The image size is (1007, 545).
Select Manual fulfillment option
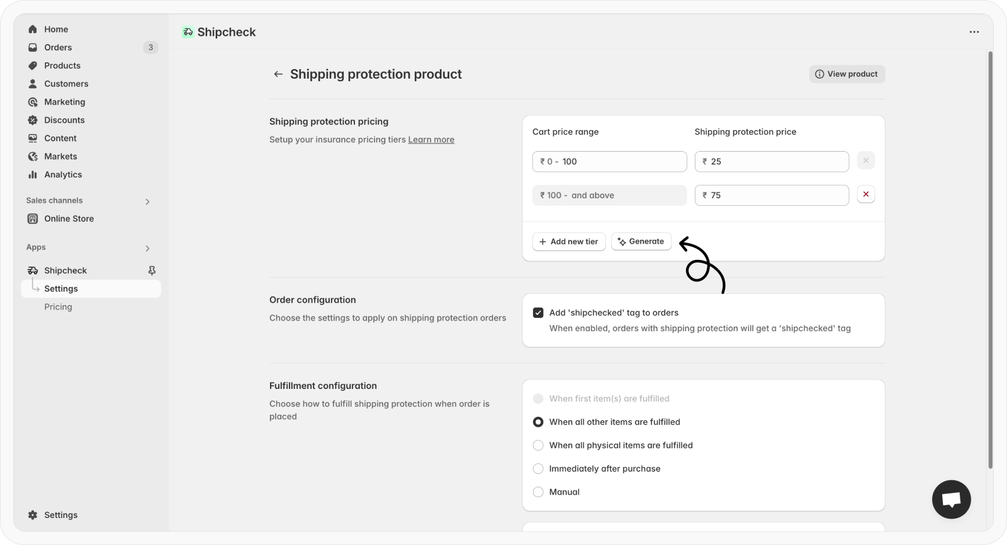pyautogui.click(x=538, y=492)
